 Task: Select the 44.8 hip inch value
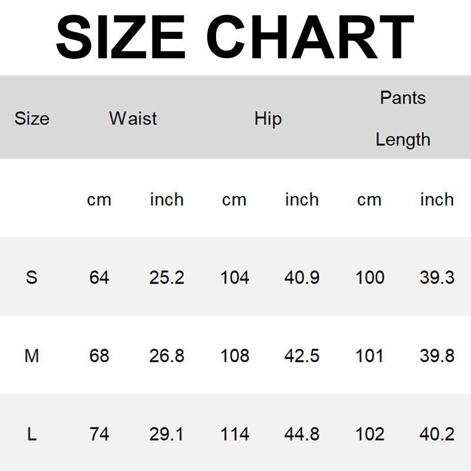coord(301,434)
